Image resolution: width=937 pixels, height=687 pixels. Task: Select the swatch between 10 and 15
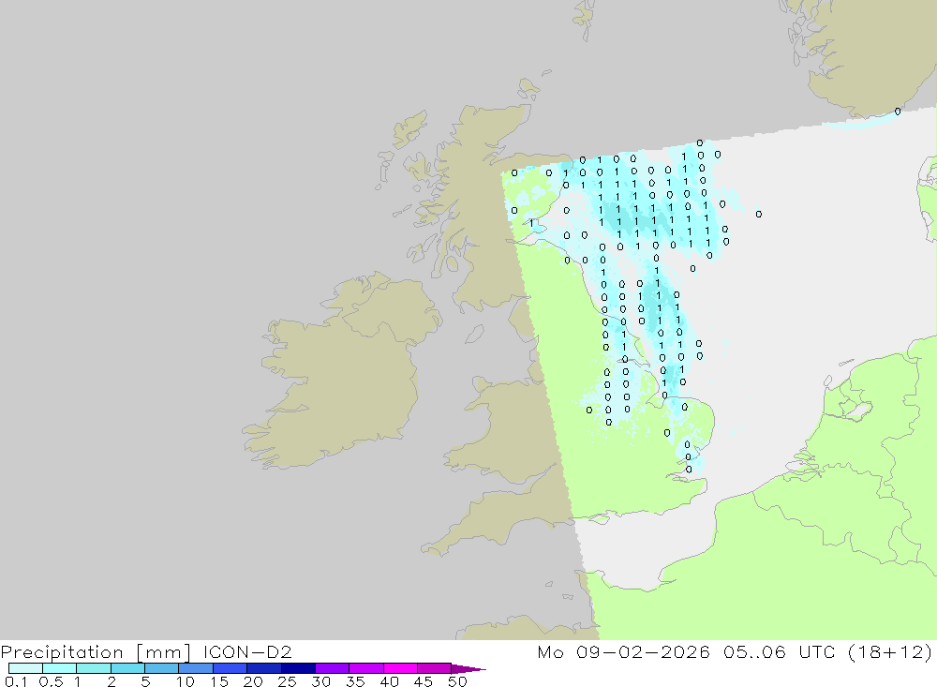pos(196,668)
